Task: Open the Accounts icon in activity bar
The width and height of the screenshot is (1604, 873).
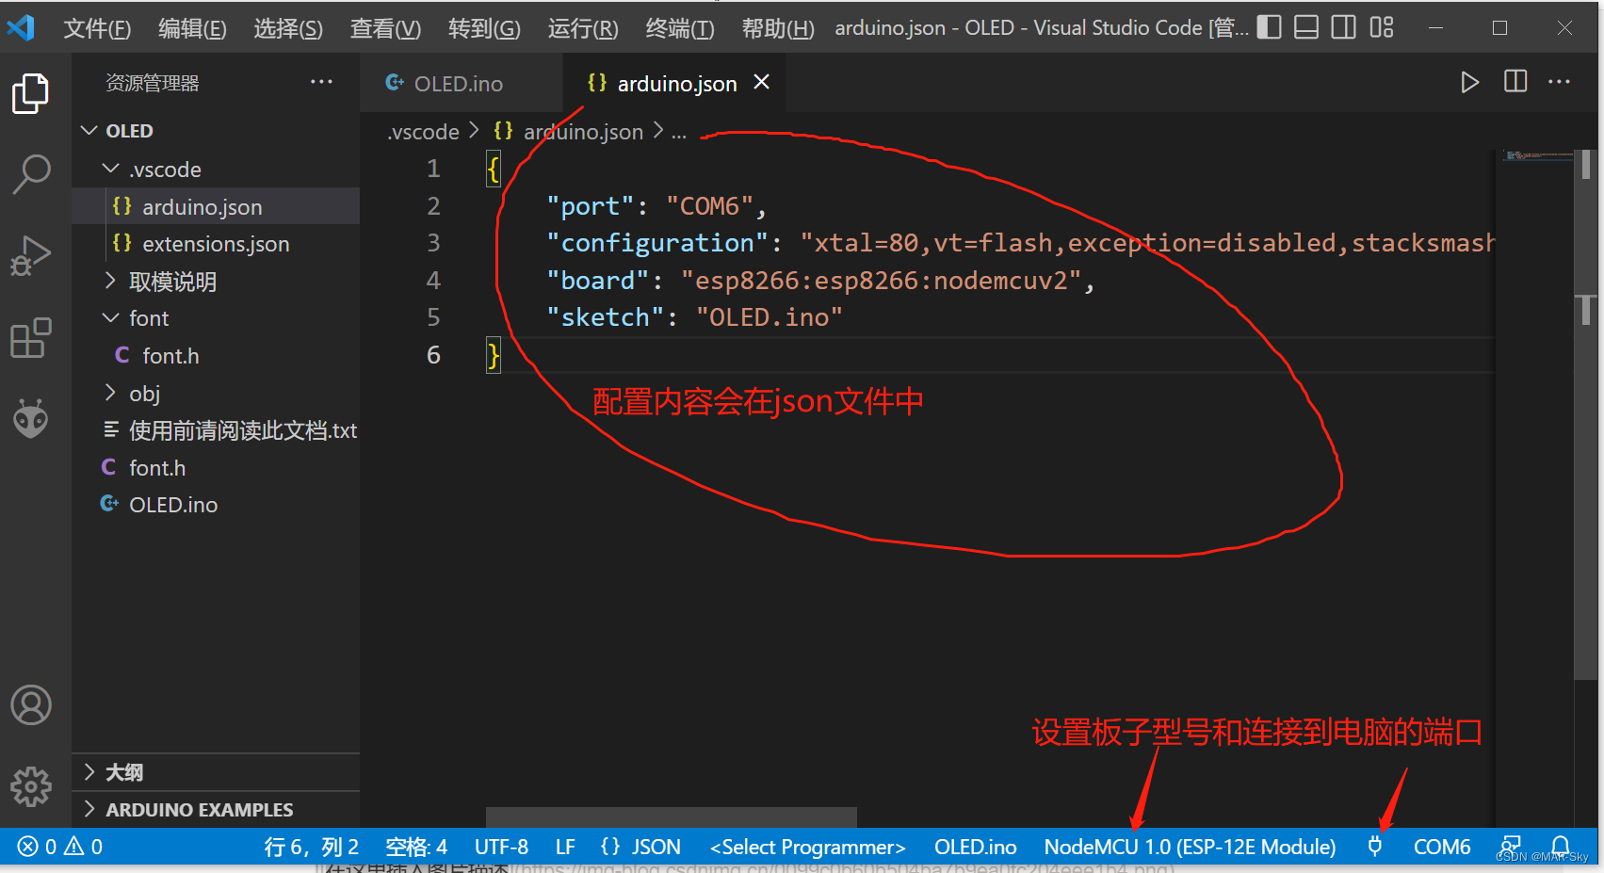Action: point(31,704)
